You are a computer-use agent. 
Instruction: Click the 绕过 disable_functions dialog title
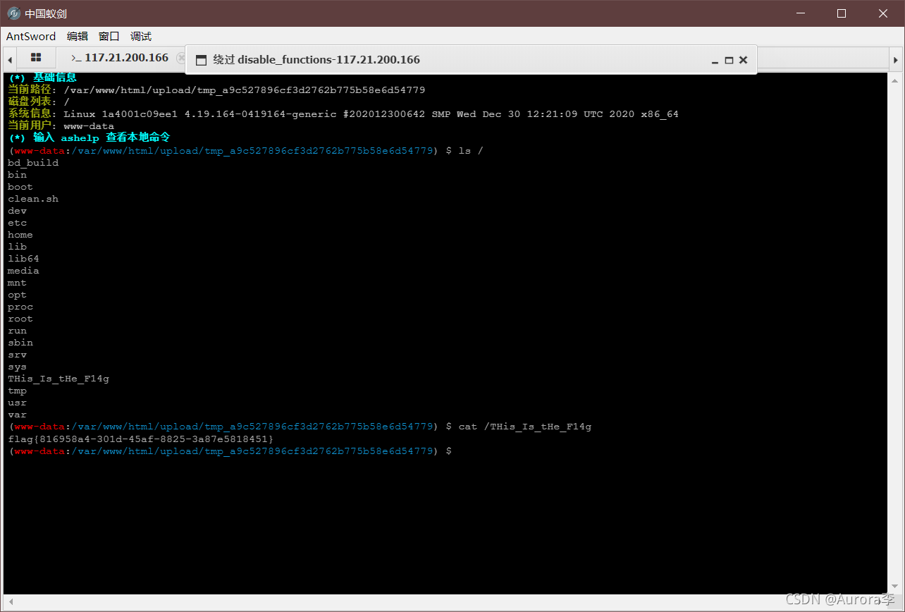pyautogui.click(x=316, y=60)
